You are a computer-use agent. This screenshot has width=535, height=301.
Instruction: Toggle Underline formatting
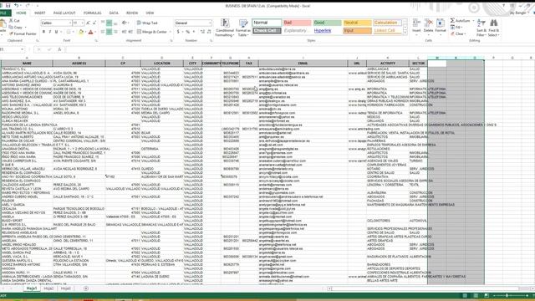click(x=56, y=32)
